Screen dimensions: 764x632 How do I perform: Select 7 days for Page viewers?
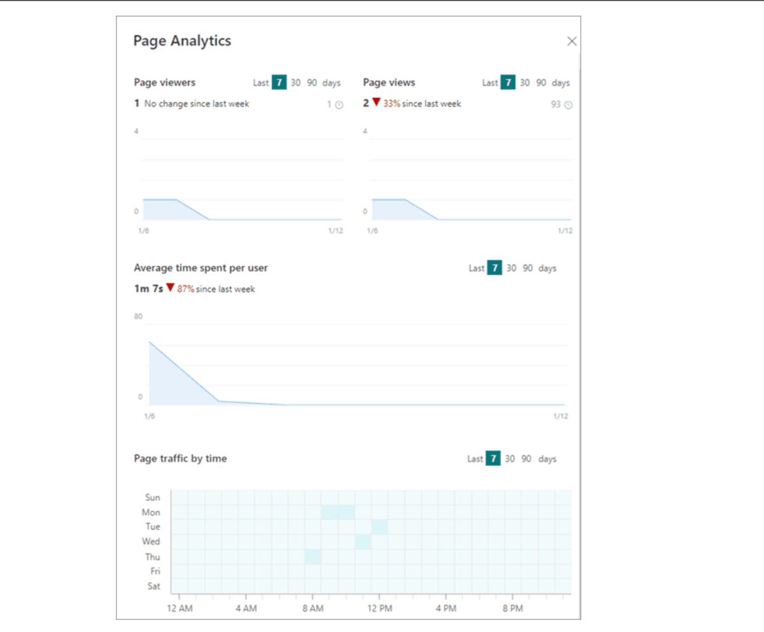(279, 83)
